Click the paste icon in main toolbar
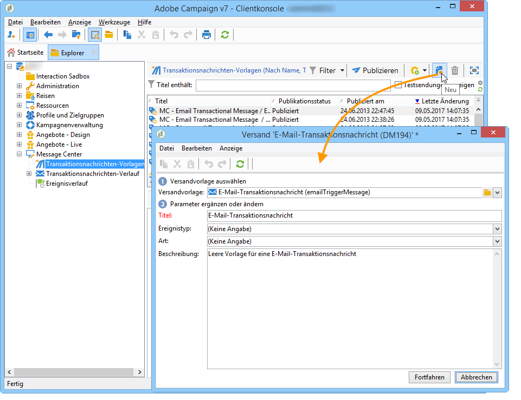 156,35
